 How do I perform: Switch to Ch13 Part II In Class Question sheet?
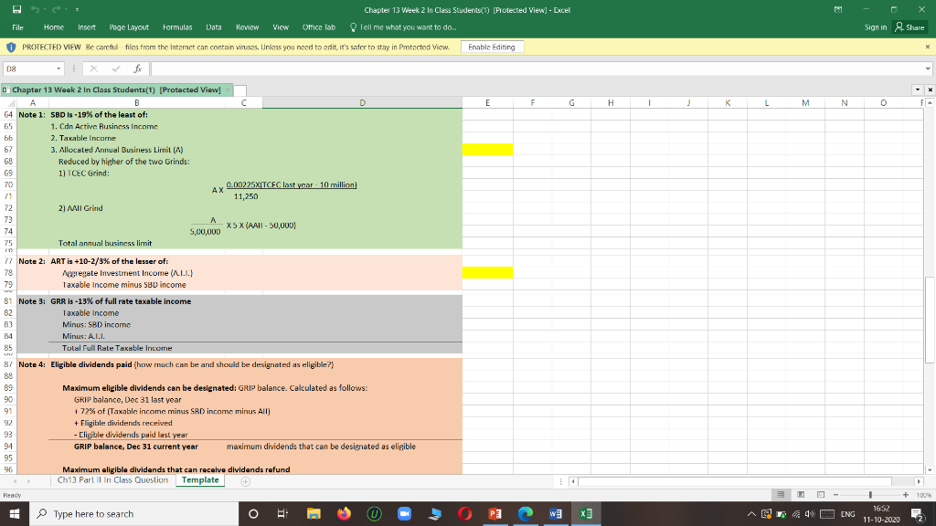point(112,480)
